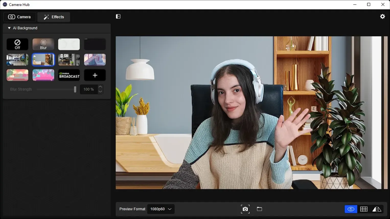Capture a snapshot with the camera icon
Viewport: 390px width, 219px height.
coord(245,209)
